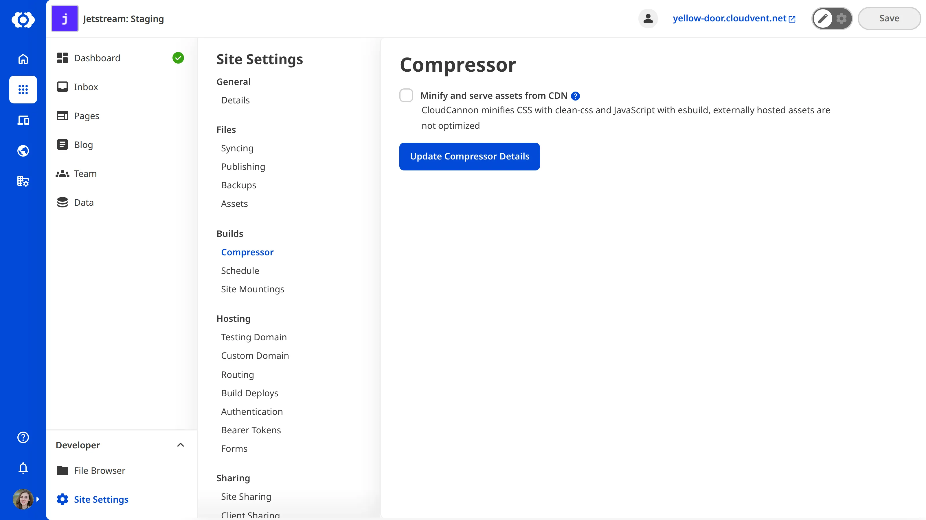Open the devices icon in blue sidebar
This screenshot has height=520, width=926.
tap(23, 120)
